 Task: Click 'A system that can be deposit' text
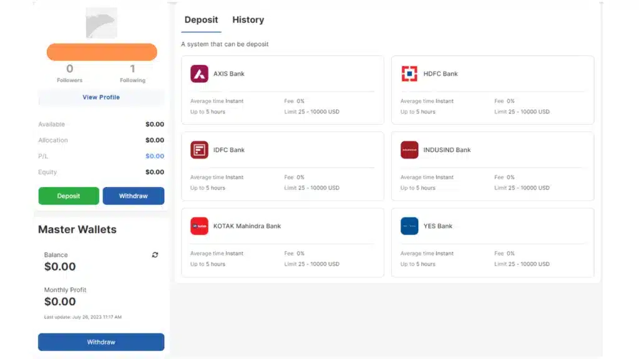click(x=225, y=44)
